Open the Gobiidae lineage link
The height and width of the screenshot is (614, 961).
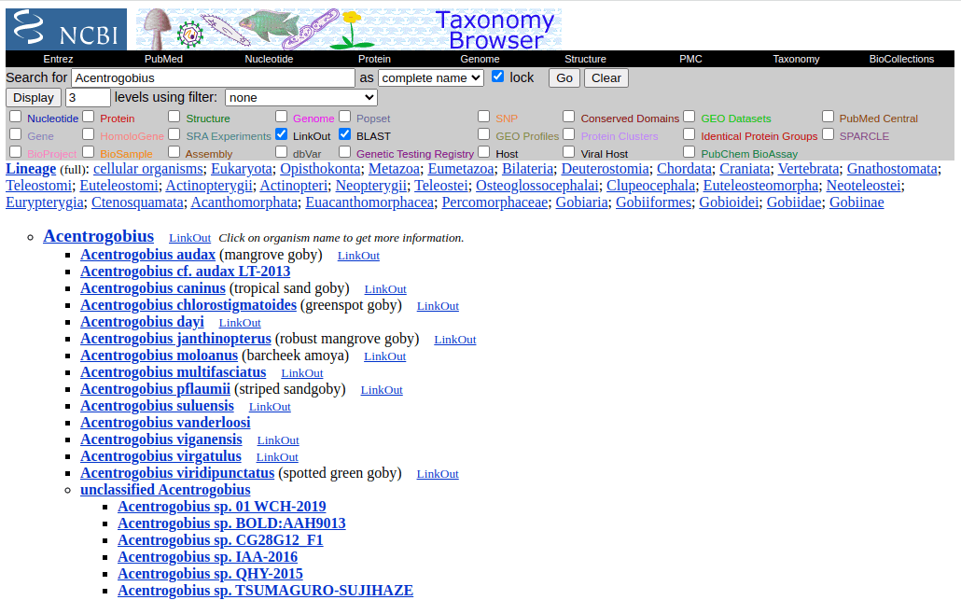click(x=794, y=202)
